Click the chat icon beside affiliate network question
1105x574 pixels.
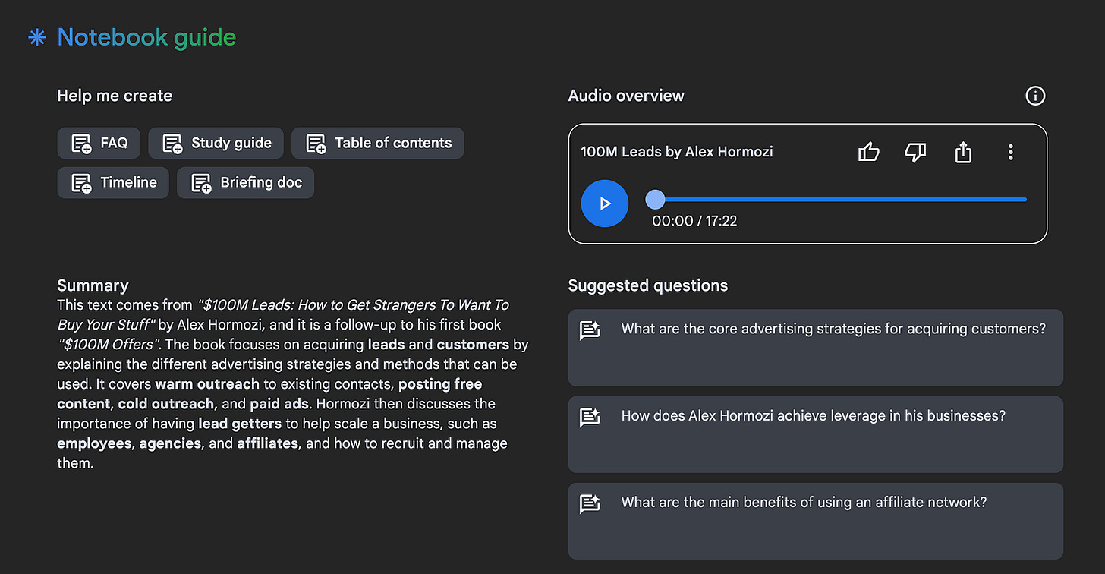(x=590, y=503)
